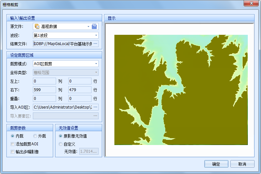This screenshot has width=261, height=174.
Task: Select the 内裁 radio option
Action: 13,136
